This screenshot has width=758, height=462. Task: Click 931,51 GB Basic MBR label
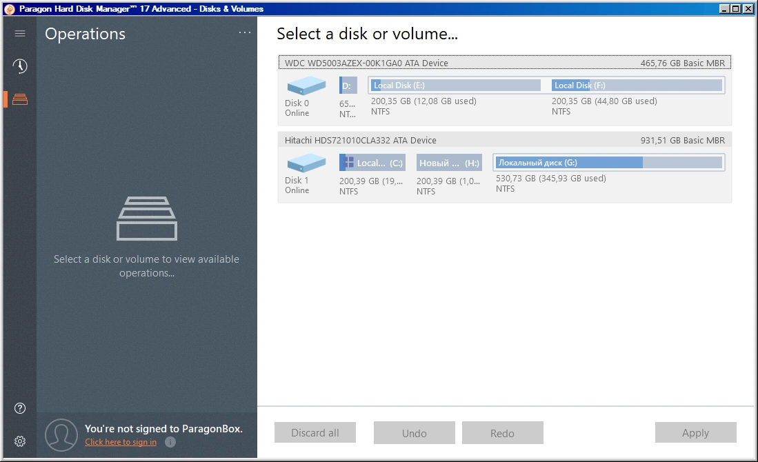click(683, 140)
